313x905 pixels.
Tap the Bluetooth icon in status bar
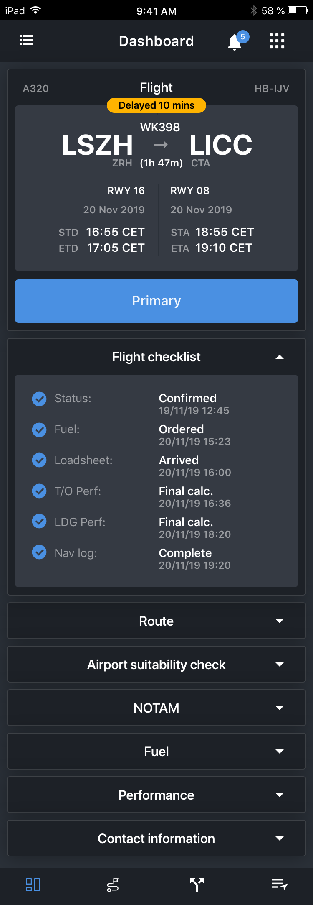pos(253,10)
